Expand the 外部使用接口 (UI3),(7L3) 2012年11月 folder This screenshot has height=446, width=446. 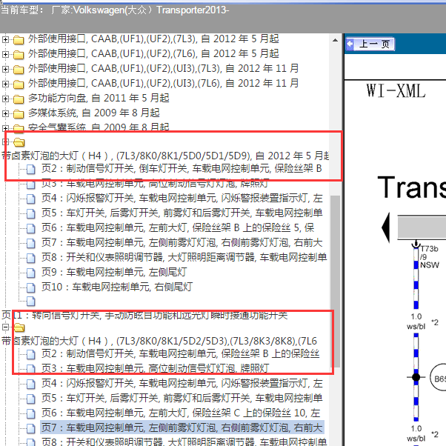tap(5, 69)
